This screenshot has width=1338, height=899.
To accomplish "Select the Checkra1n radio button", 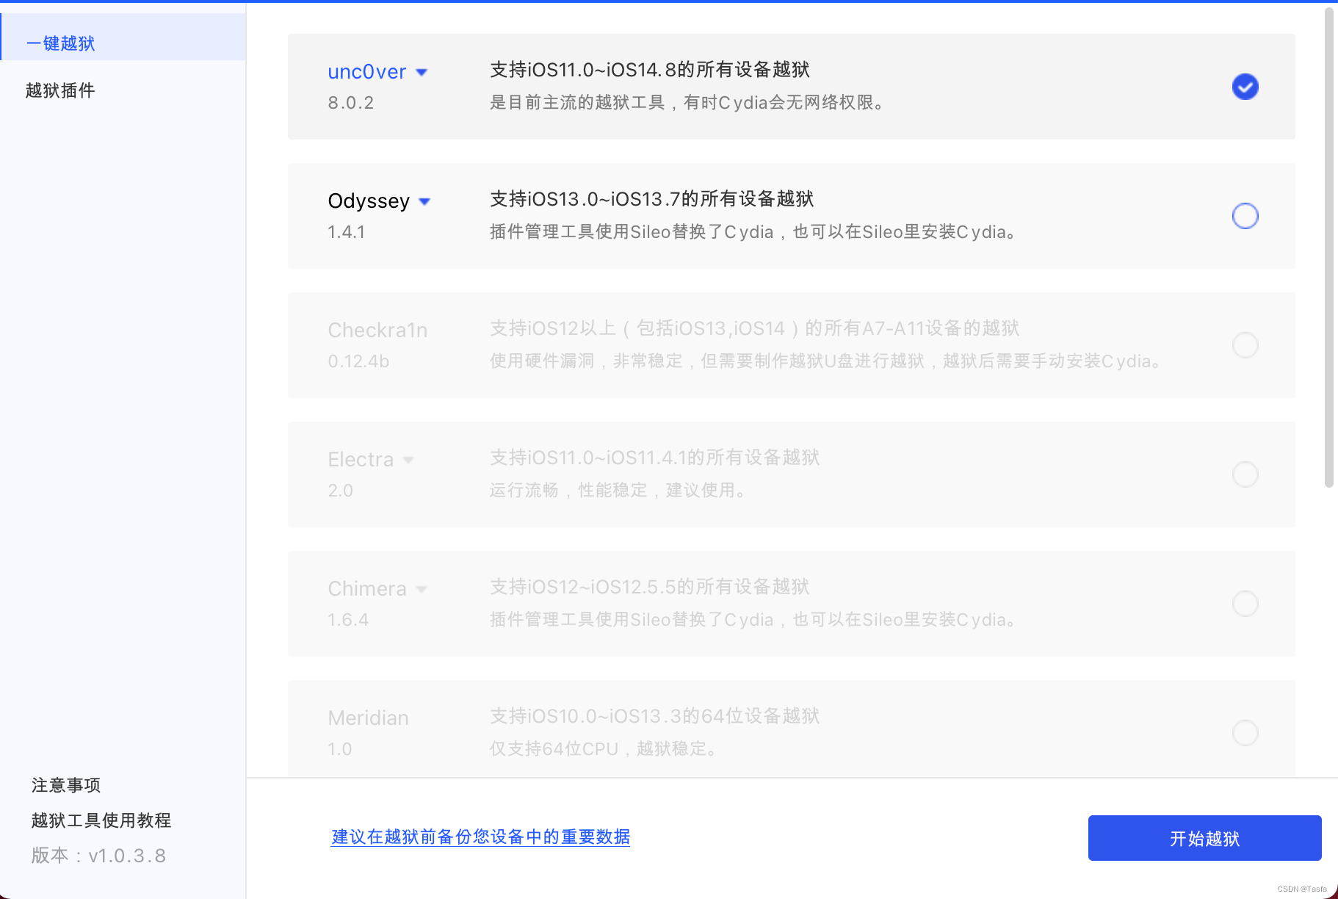I will pyautogui.click(x=1245, y=345).
